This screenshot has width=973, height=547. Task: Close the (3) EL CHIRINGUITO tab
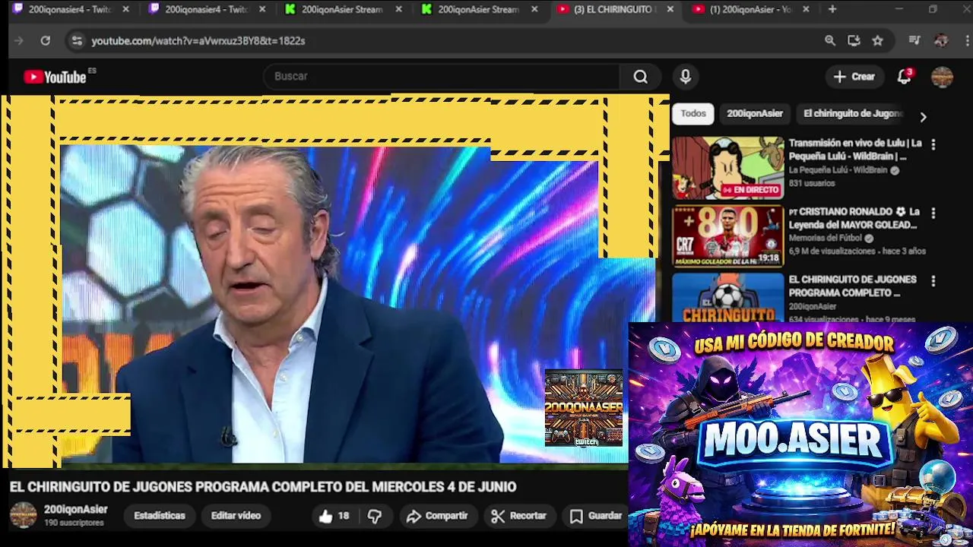[670, 9]
